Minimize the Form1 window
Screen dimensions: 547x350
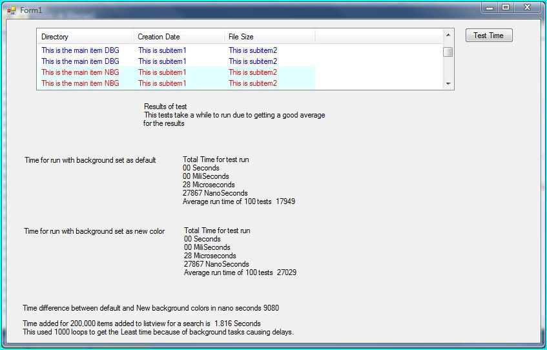pos(490,7)
